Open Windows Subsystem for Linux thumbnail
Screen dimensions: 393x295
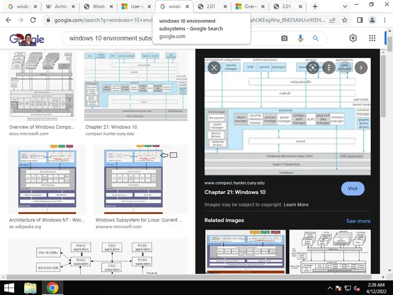coord(140,179)
